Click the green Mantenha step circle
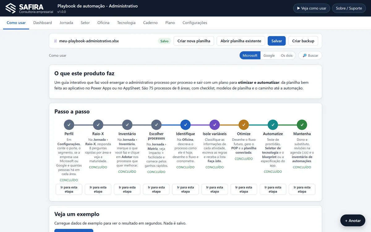The image size is (371, 232). pyautogui.click(x=302, y=125)
